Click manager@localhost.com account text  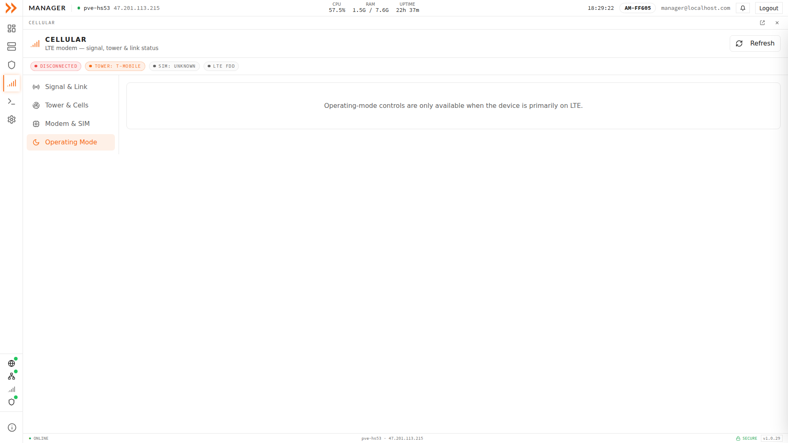[x=696, y=8]
